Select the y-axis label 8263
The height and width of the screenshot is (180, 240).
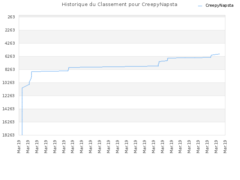(10, 69)
